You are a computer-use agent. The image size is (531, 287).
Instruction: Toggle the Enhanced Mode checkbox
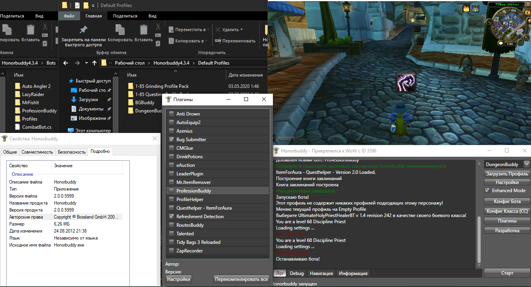[487, 191]
